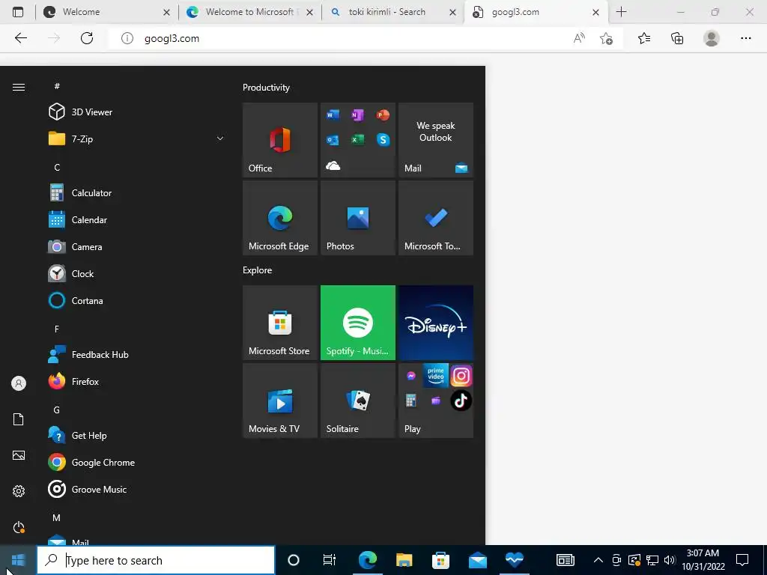Click the taskbar search box
The image size is (767, 575).
[156, 560]
